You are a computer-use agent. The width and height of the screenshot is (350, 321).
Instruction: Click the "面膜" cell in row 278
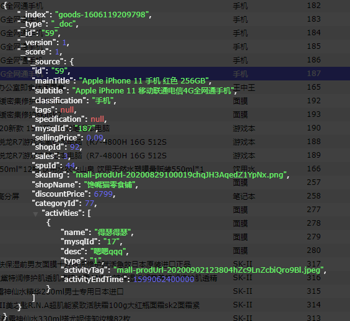point(240,223)
